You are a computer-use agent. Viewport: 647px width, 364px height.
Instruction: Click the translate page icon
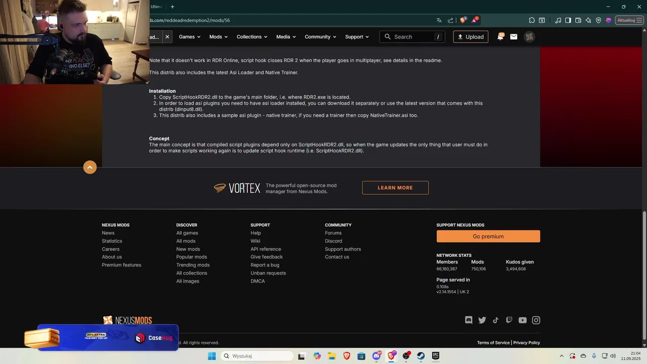click(x=439, y=20)
